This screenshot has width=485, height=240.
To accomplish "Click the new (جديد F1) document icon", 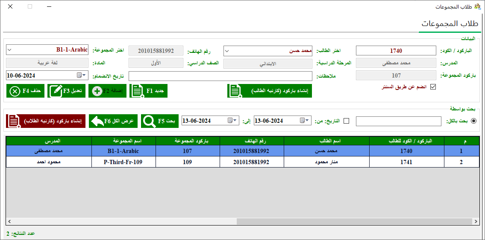I will (x=137, y=91).
